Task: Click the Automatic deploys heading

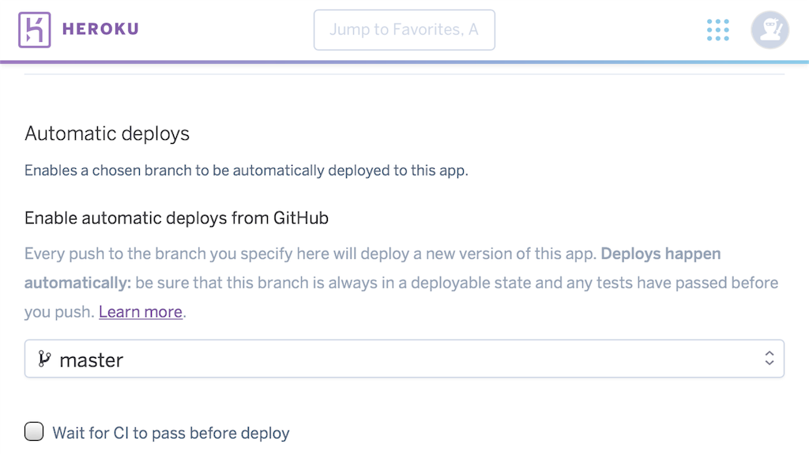Action: pyautogui.click(x=107, y=133)
